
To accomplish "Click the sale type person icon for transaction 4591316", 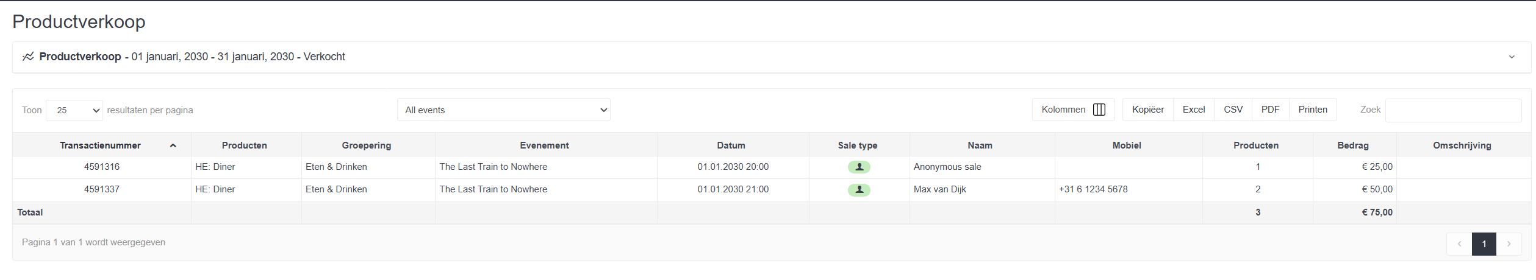I will [x=859, y=167].
